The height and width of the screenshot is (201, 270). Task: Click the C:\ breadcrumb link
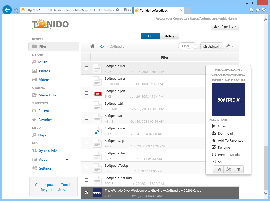coord(102,46)
